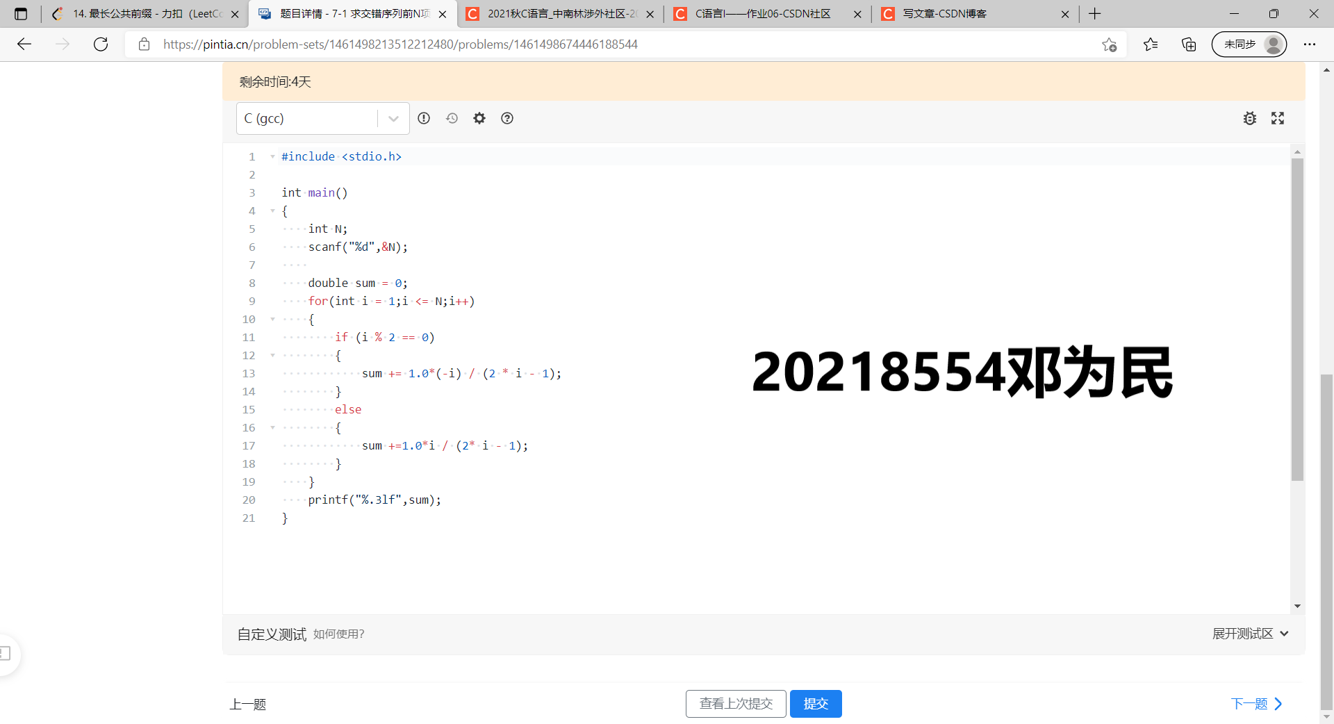Open the left side panel toggle
The image size is (1334, 724).
tap(6, 654)
